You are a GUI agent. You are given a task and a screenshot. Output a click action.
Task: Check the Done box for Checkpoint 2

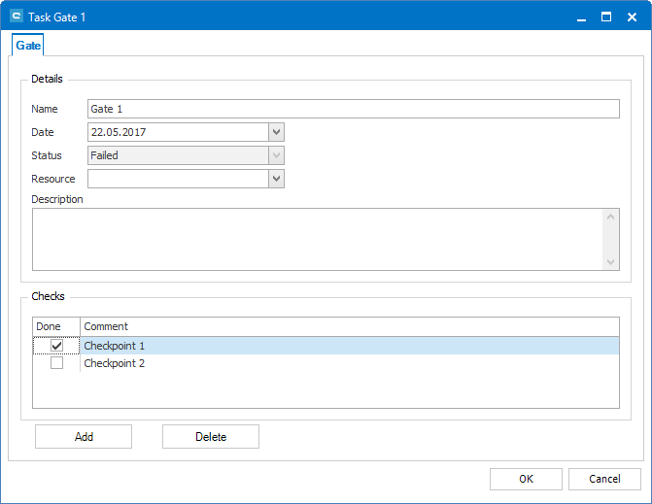click(x=56, y=363)
